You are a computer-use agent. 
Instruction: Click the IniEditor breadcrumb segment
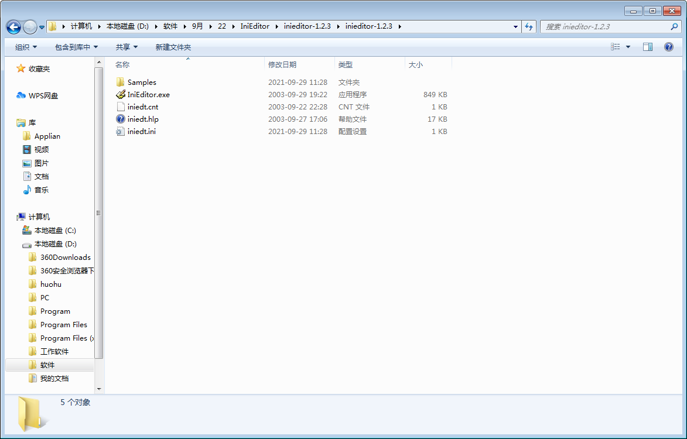[255, 27]
